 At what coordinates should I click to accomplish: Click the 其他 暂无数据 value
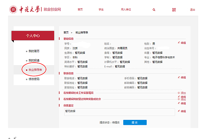pyautogui.click(x=157, y=62)
